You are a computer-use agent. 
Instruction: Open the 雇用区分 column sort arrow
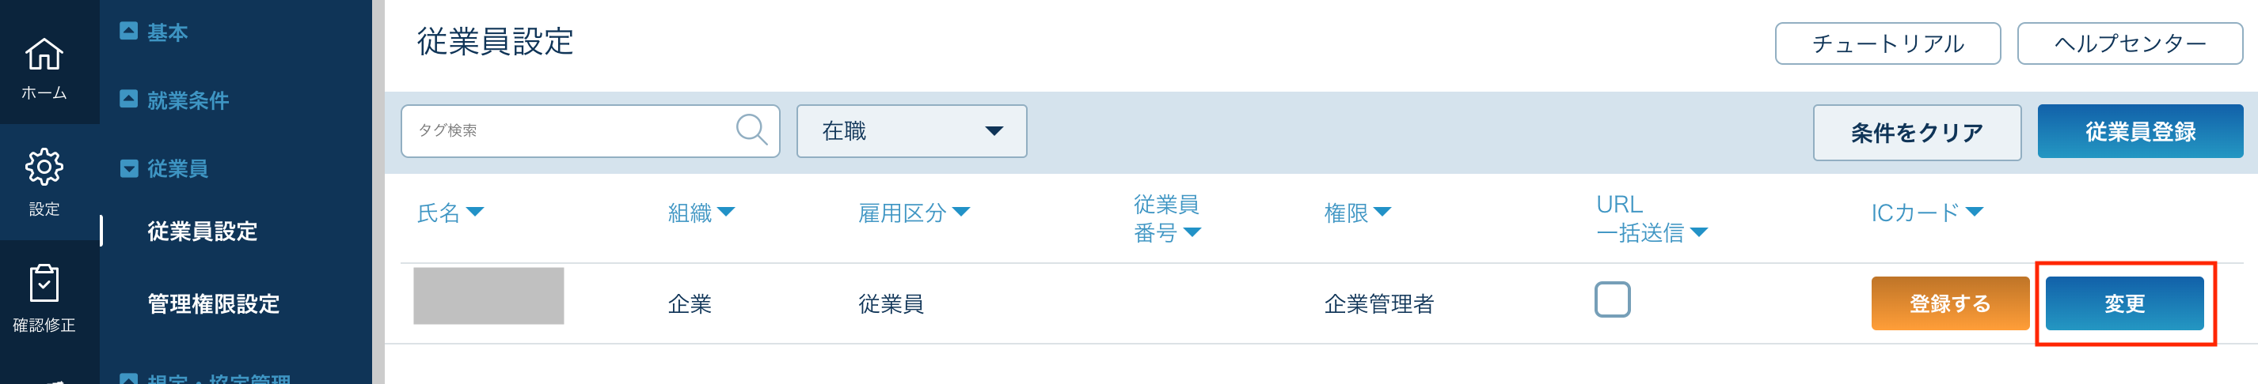click(x=960, y=212)
